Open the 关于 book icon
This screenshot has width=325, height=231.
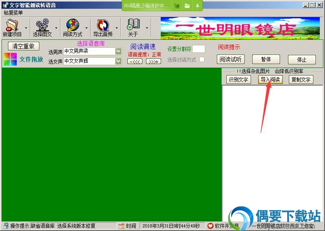(x=133, y=25)
